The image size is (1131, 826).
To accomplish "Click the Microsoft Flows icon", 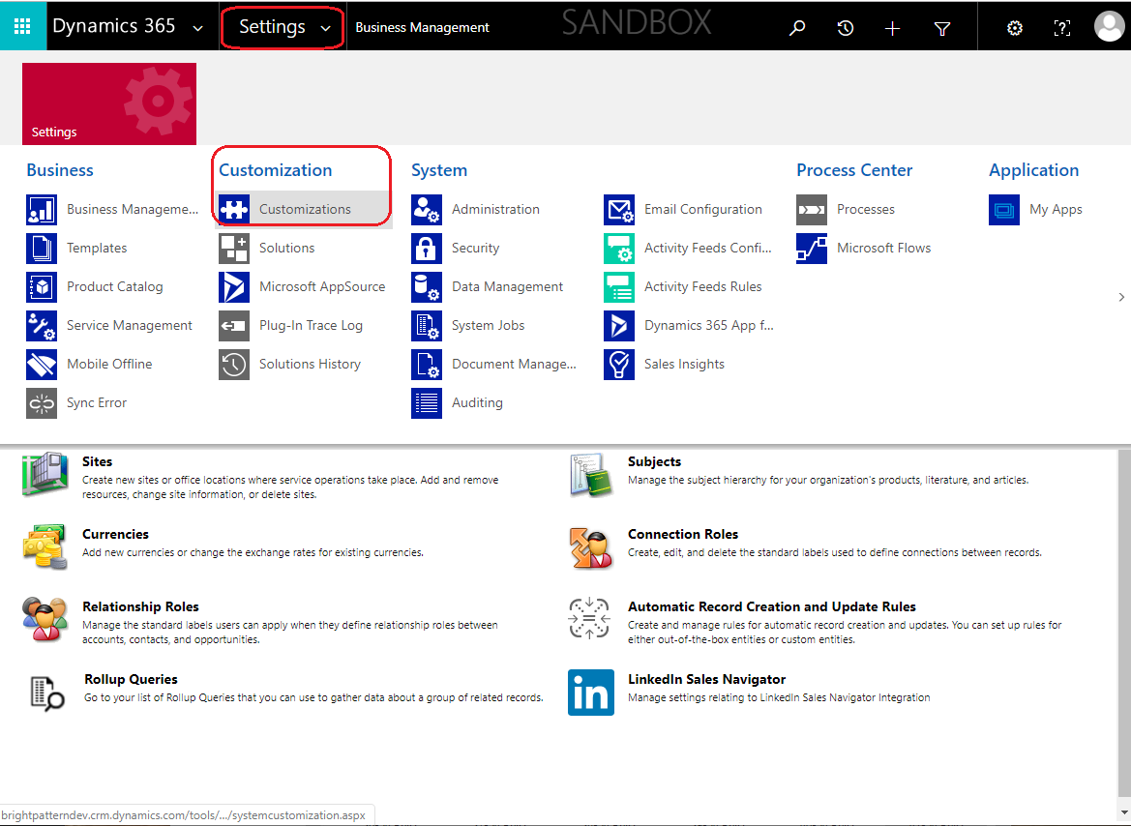I will tap(812, 249).
